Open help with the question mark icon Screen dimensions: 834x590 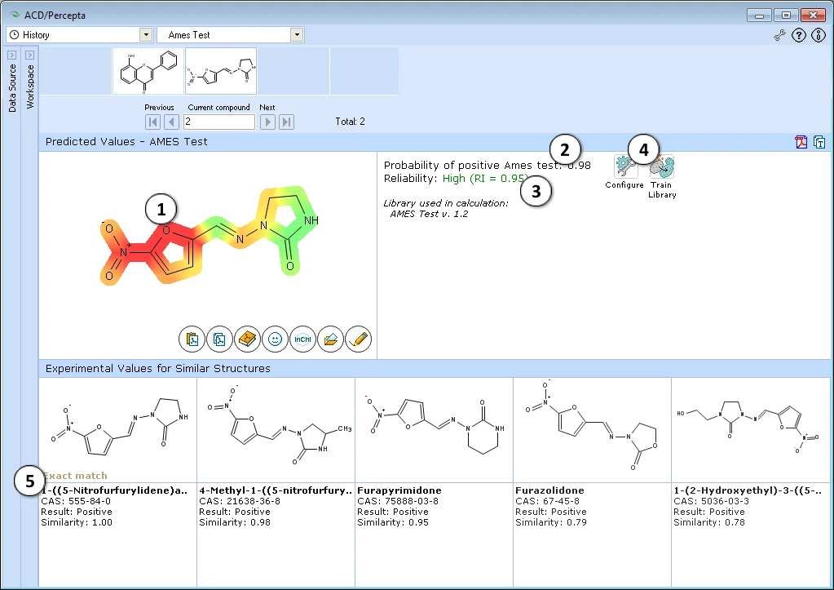[798, 35]
